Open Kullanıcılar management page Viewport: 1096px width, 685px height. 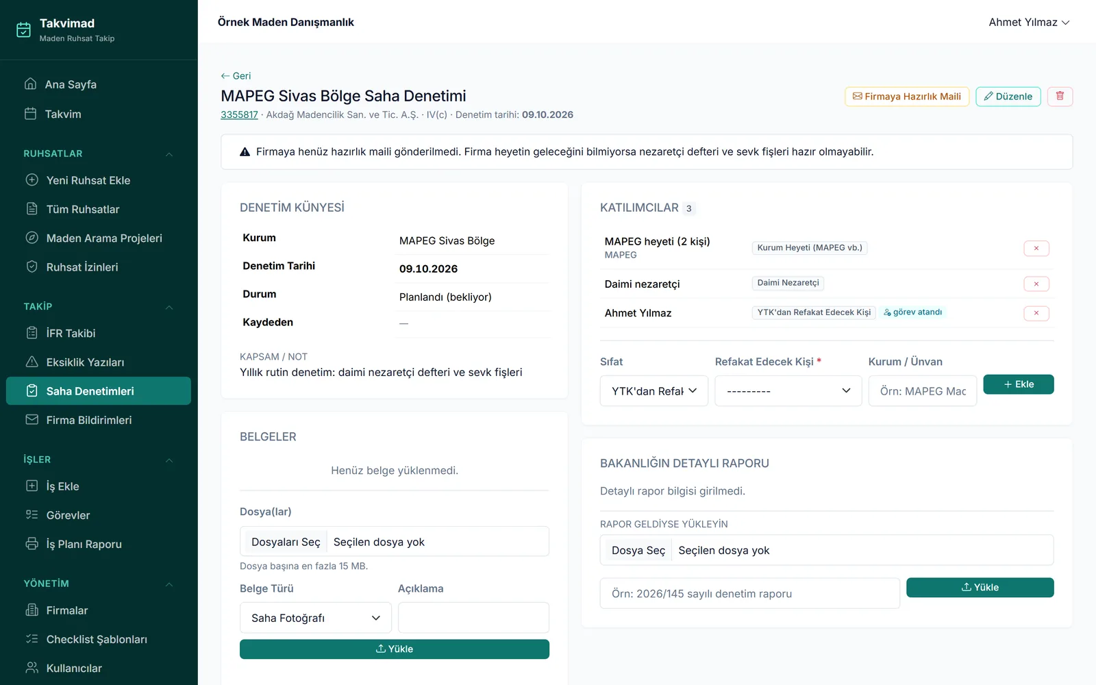tap(99, 668)
